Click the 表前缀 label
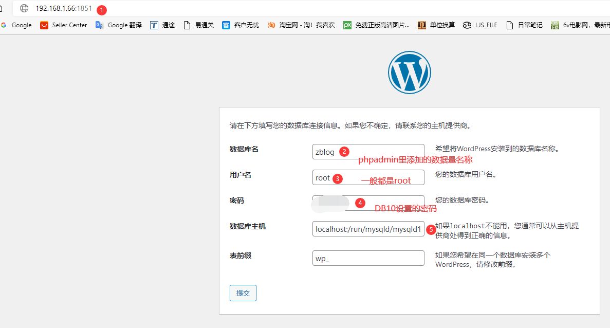610x328 pixels. point(241,255)
